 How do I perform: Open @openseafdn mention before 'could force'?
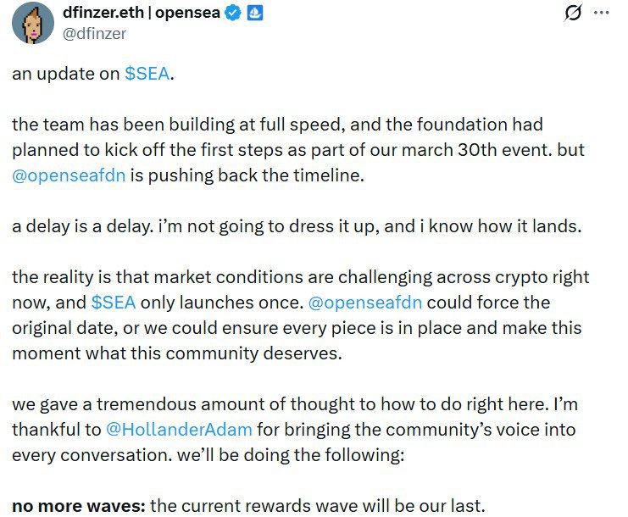point(365,303)
